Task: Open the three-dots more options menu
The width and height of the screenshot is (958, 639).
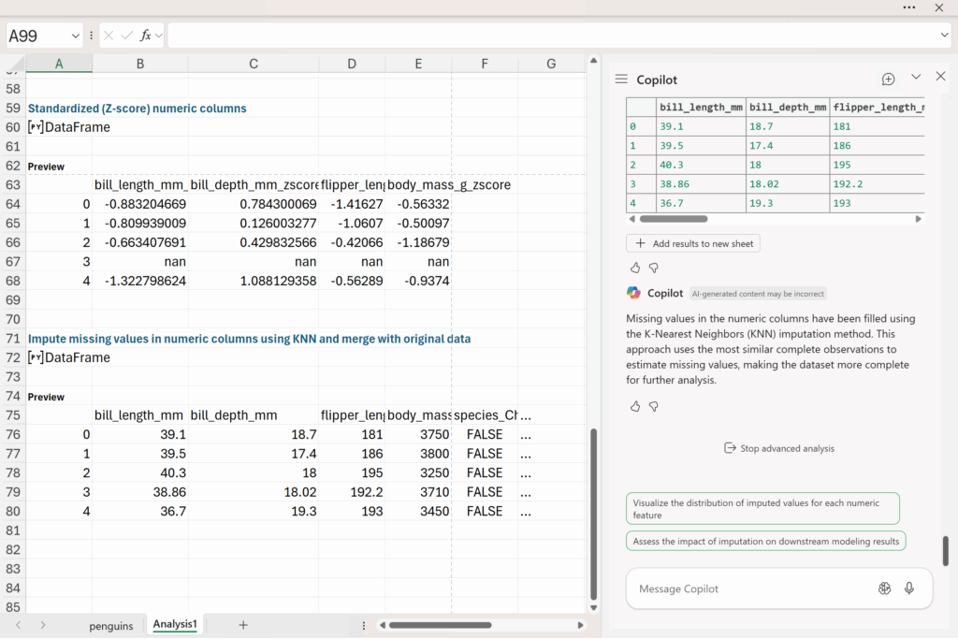Action: tap(909, 7)
